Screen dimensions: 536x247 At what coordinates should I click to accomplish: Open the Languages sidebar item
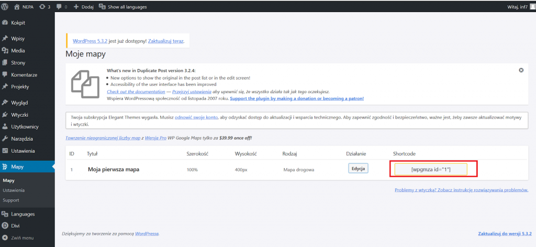pyautogui.click(x=23, y=214)
